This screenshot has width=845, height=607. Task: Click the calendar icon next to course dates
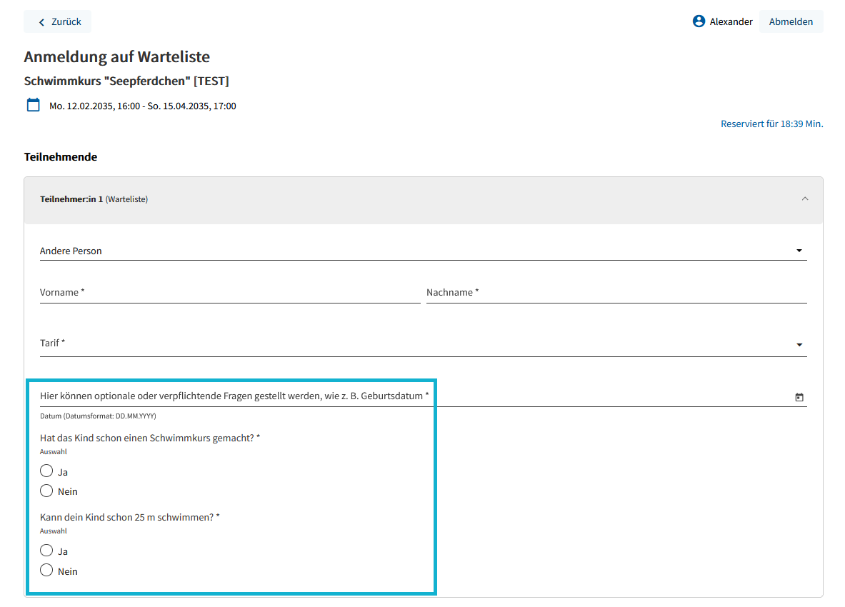point(33,106)
